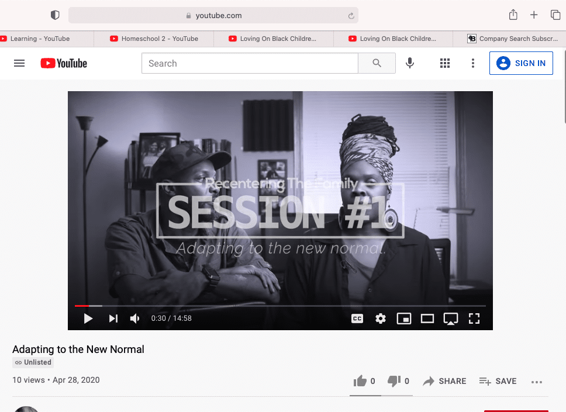Image resolution: width=566 pixels, height=412 pixels.
Task: Show the Safari tab overview
Action: tap(555, 15)
